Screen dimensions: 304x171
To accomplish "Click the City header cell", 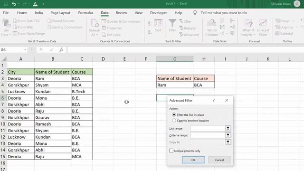I will pos(20,72).
